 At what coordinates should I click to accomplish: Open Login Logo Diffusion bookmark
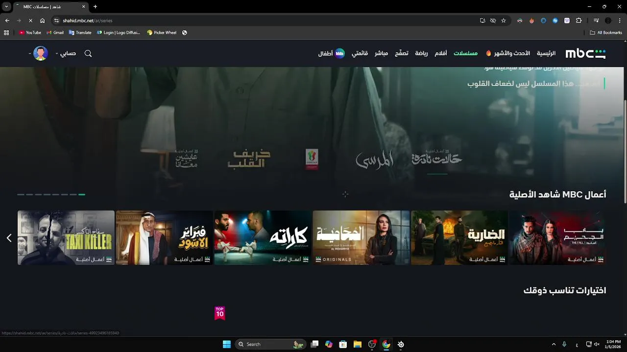[x=119, y=33]
